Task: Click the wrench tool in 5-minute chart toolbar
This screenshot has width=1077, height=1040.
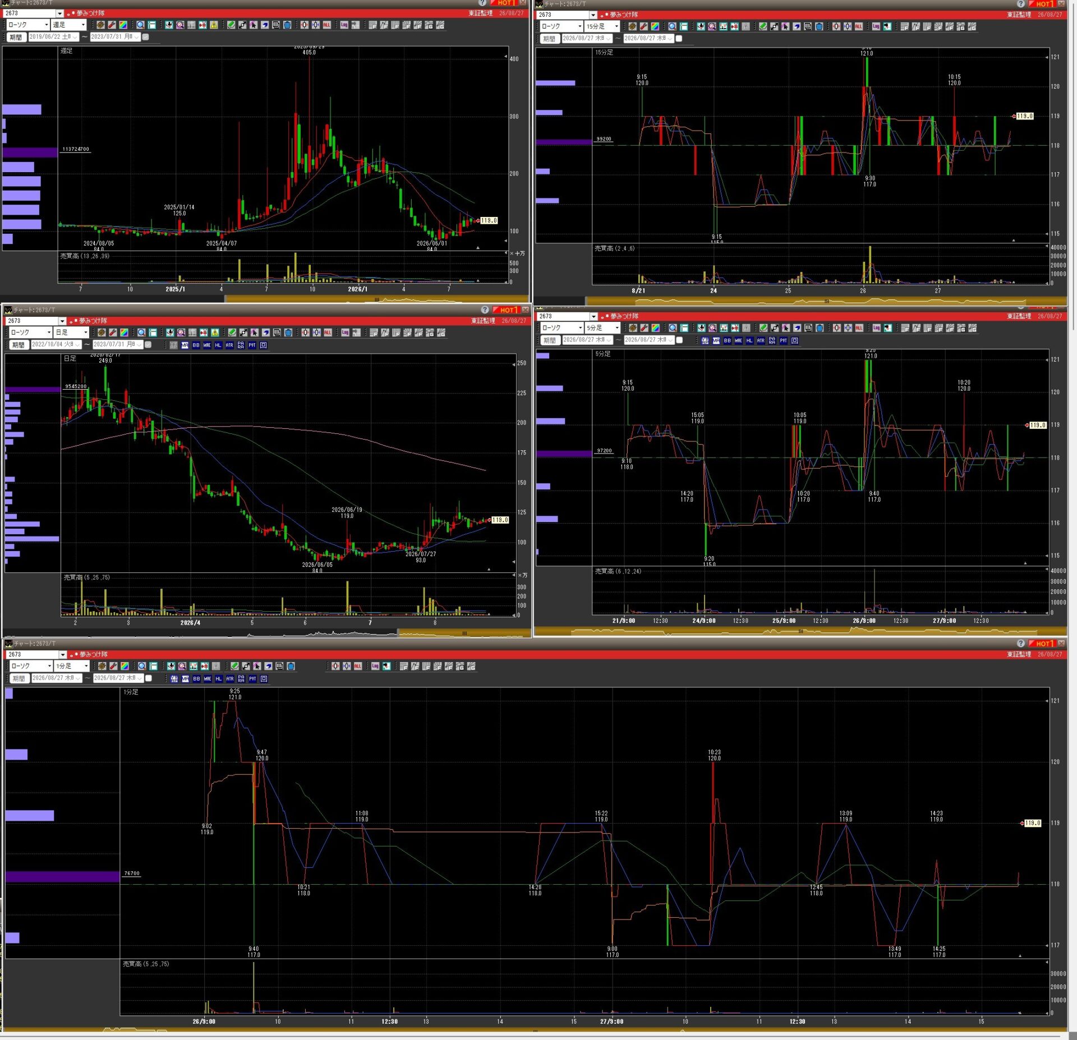Action: [x=644, y=328]
